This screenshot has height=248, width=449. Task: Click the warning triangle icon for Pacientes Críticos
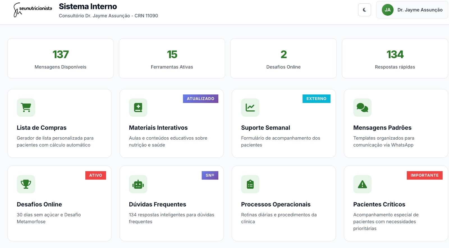tap(362, 184)
